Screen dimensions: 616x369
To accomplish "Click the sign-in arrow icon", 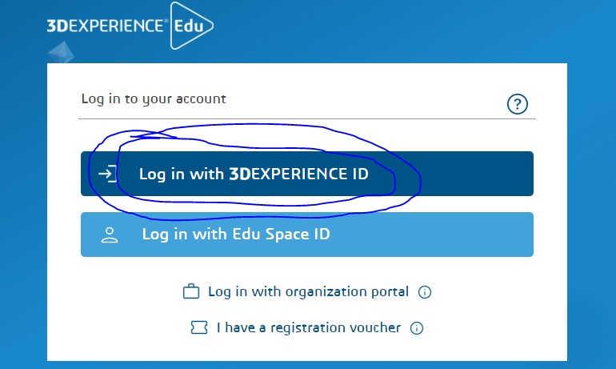I will 106,174.
